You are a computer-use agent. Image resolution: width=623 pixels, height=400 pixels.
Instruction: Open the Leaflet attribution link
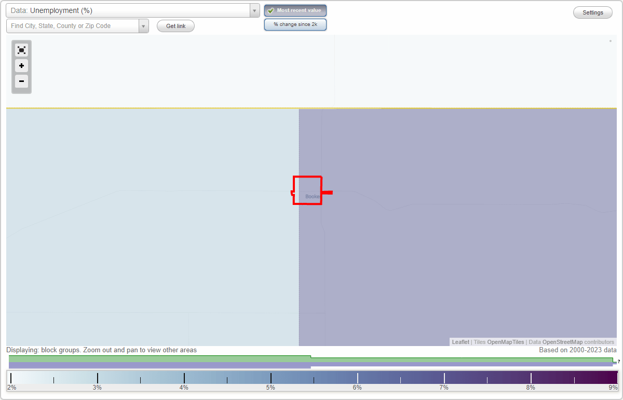(461, 342)
